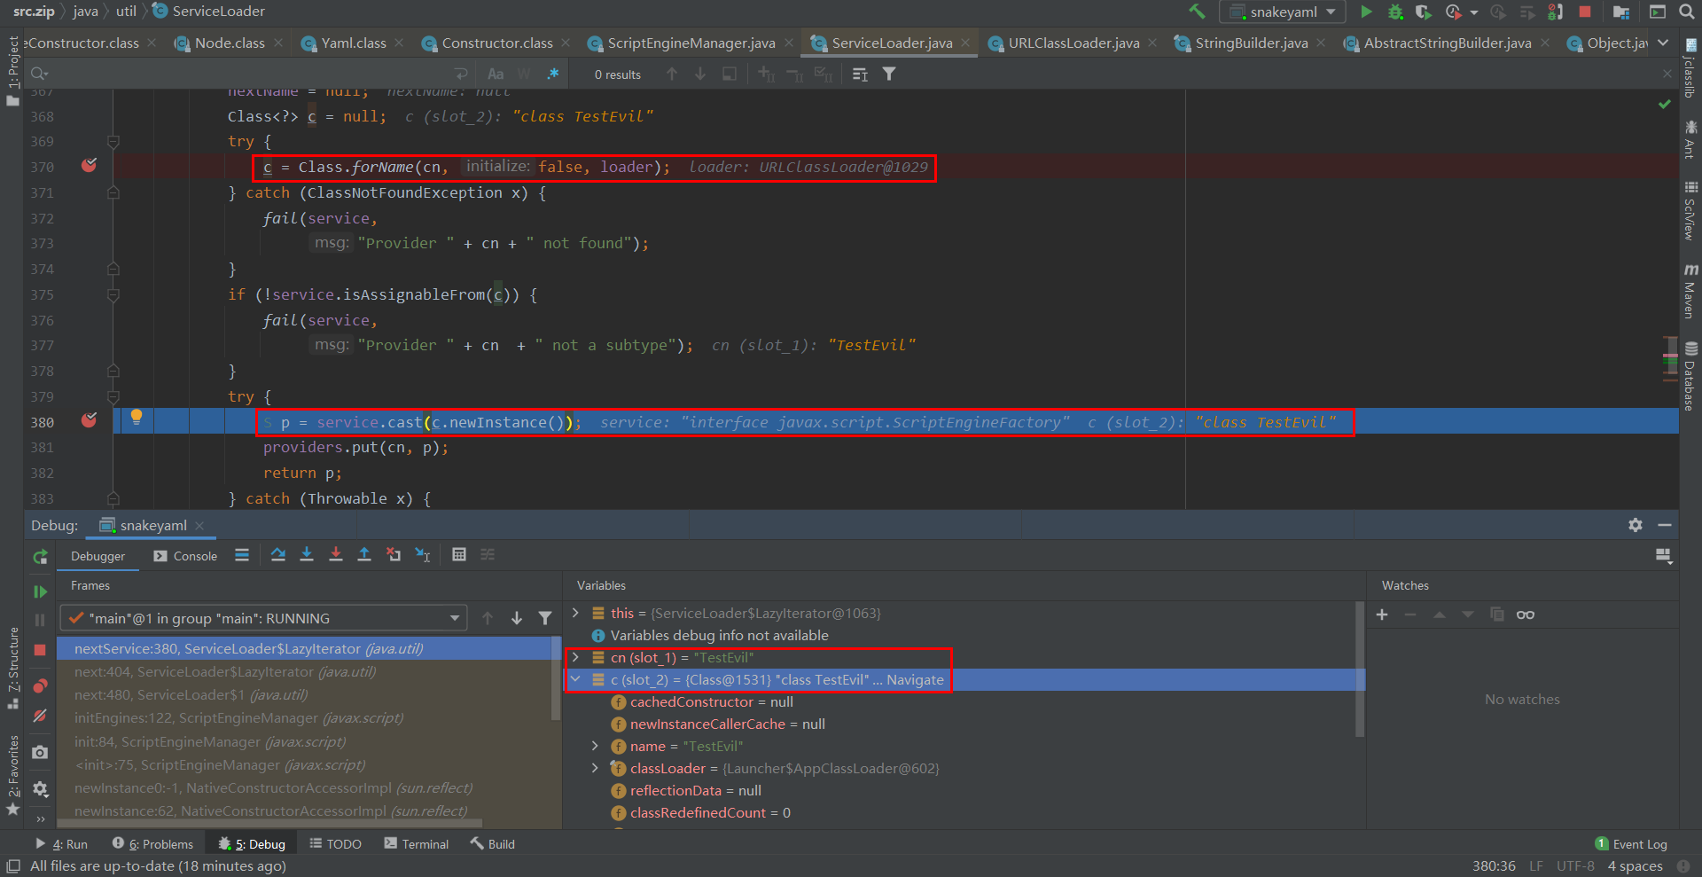Go to next search occurrence arrow

[700, 74]
